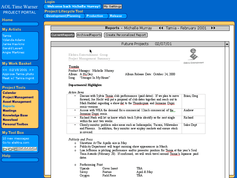Screen dimensions: 237x178
Task: Click the rewind arrows before Tamia - February 2001
Action: [161, 28]
